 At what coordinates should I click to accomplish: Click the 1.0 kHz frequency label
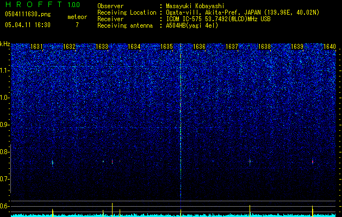coord(4,98)
